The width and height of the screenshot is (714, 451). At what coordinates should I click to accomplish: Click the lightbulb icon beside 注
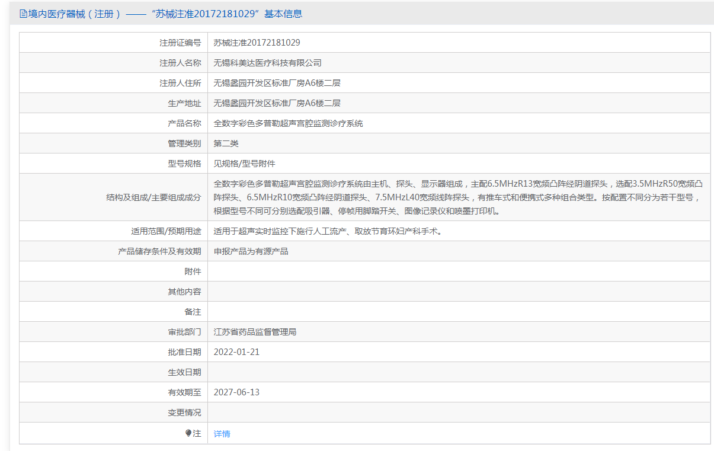pos(188,433)
